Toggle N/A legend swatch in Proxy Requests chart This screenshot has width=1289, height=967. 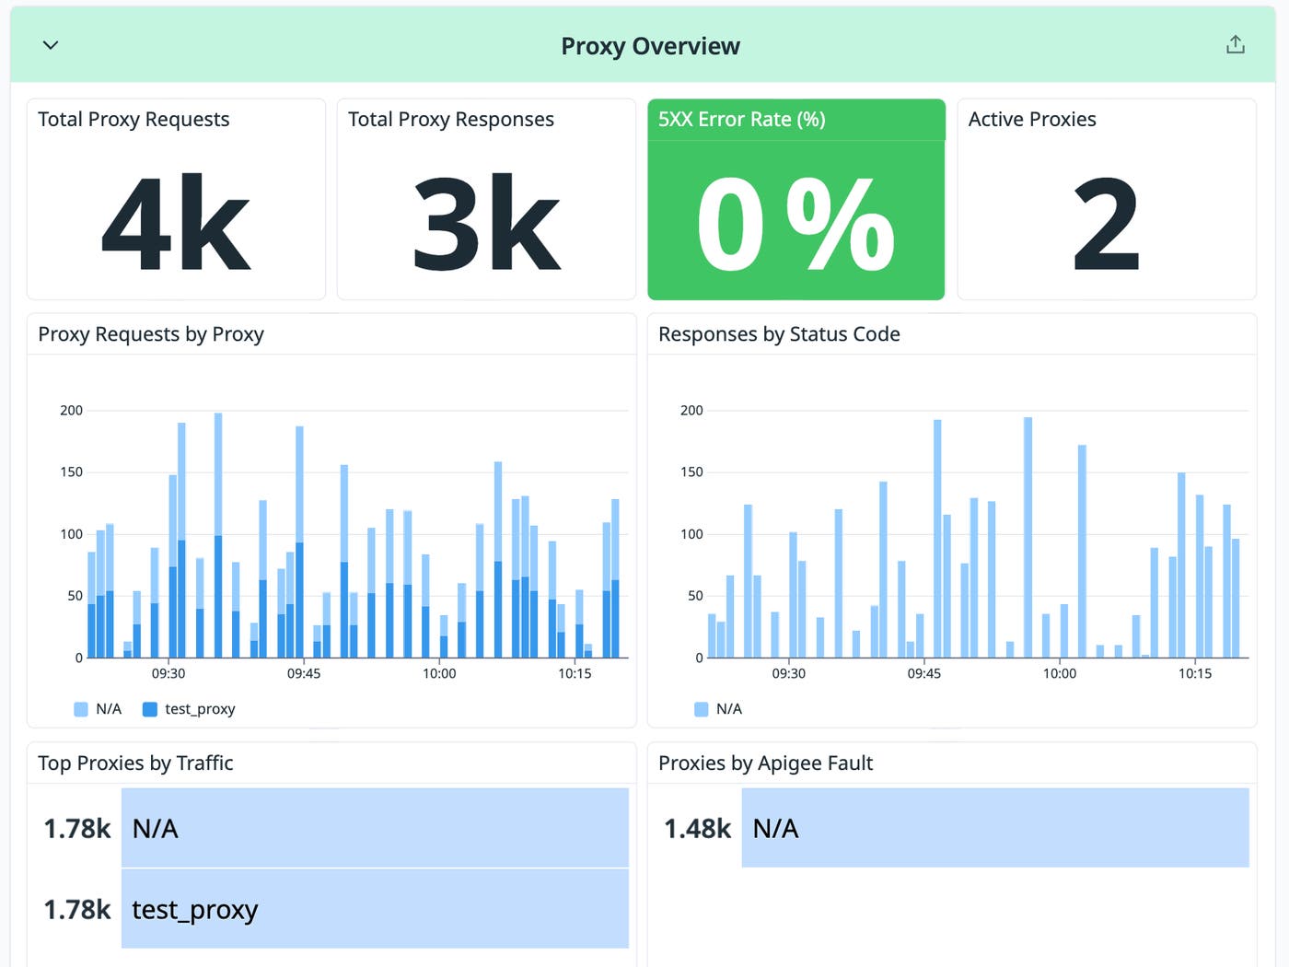pyautogui.click(x=81, y=709)
